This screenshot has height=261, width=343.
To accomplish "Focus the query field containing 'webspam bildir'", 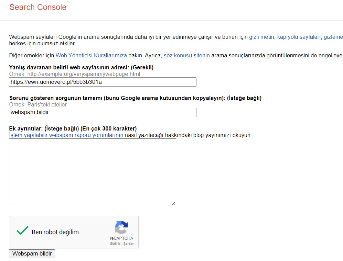I will [103, 113].
